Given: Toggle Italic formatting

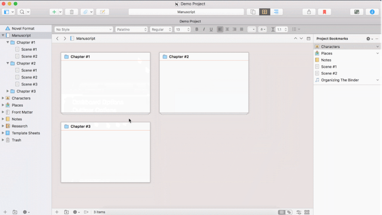Looking at the screenshot, I should tap(204, 29).
